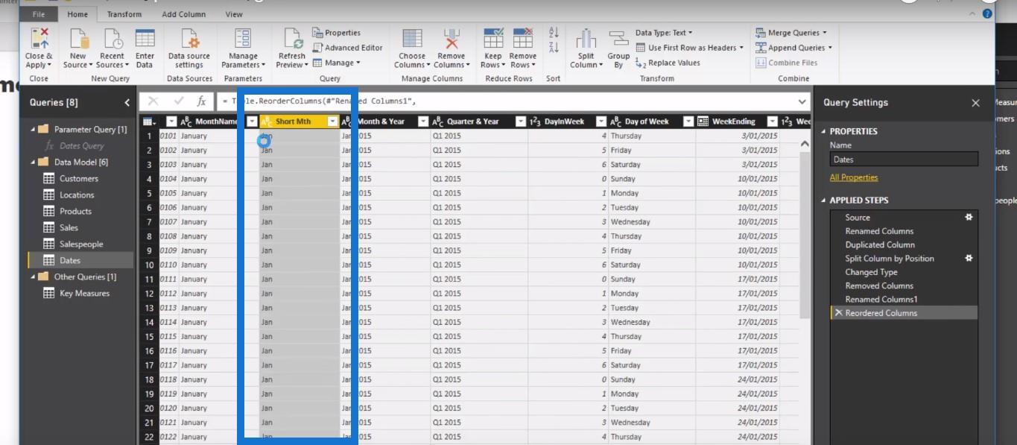Select the Sales query

(69, 227)
